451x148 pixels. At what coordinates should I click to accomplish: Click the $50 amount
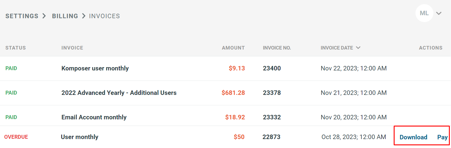coord(239,137)
